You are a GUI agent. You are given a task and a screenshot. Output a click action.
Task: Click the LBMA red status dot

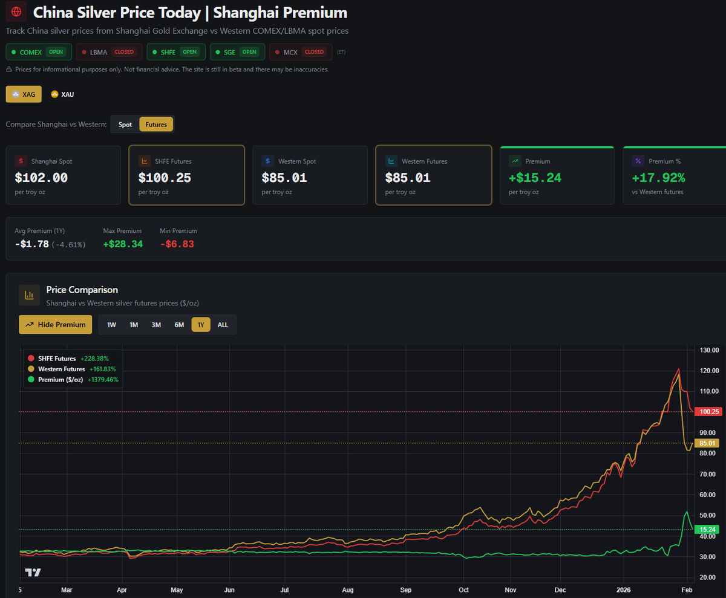pos(84,52)
